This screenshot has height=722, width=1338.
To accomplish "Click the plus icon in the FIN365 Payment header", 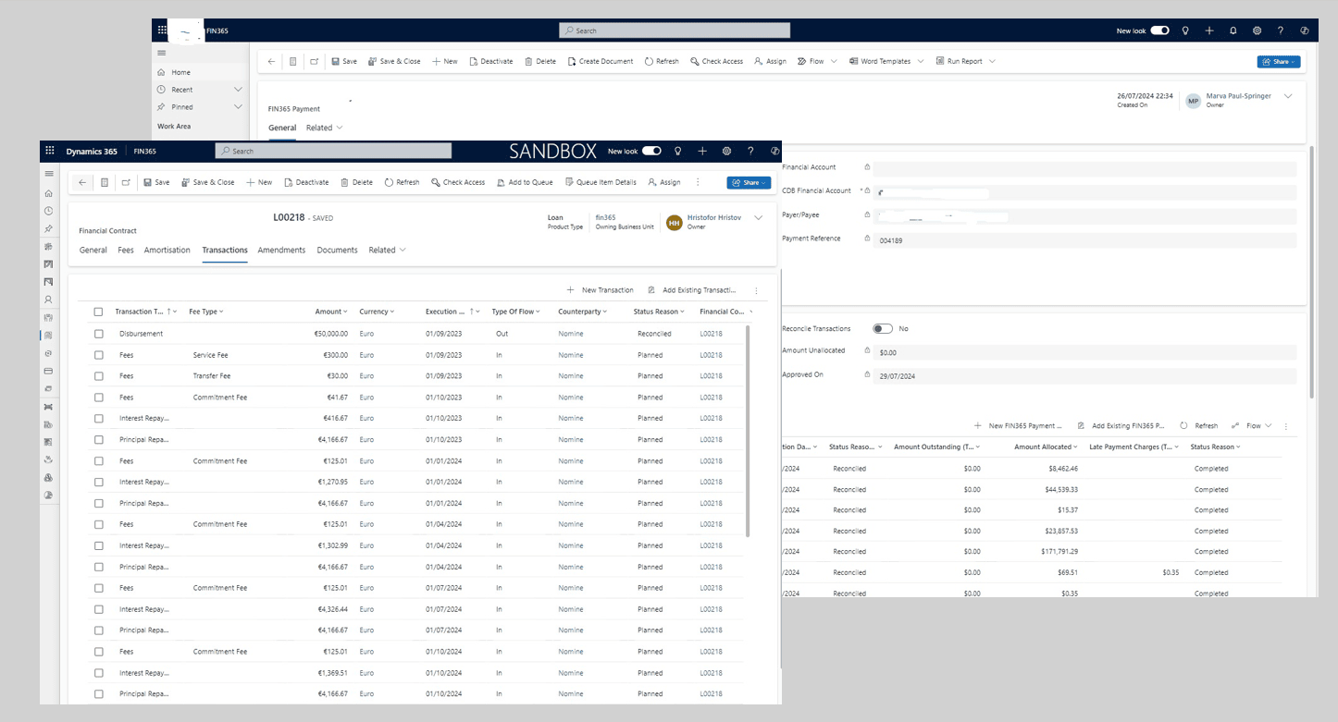I will click(1209, 31).
